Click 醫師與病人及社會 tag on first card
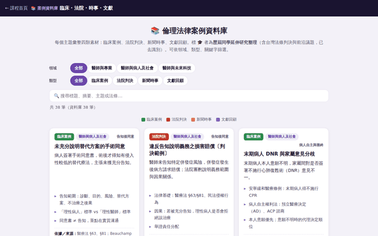Screen dimensions: 378x236 [x=93, y=136]
